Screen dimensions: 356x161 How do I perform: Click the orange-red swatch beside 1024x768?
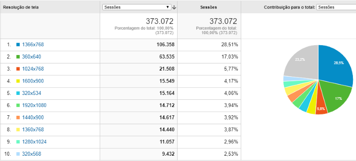click(18, 69)
